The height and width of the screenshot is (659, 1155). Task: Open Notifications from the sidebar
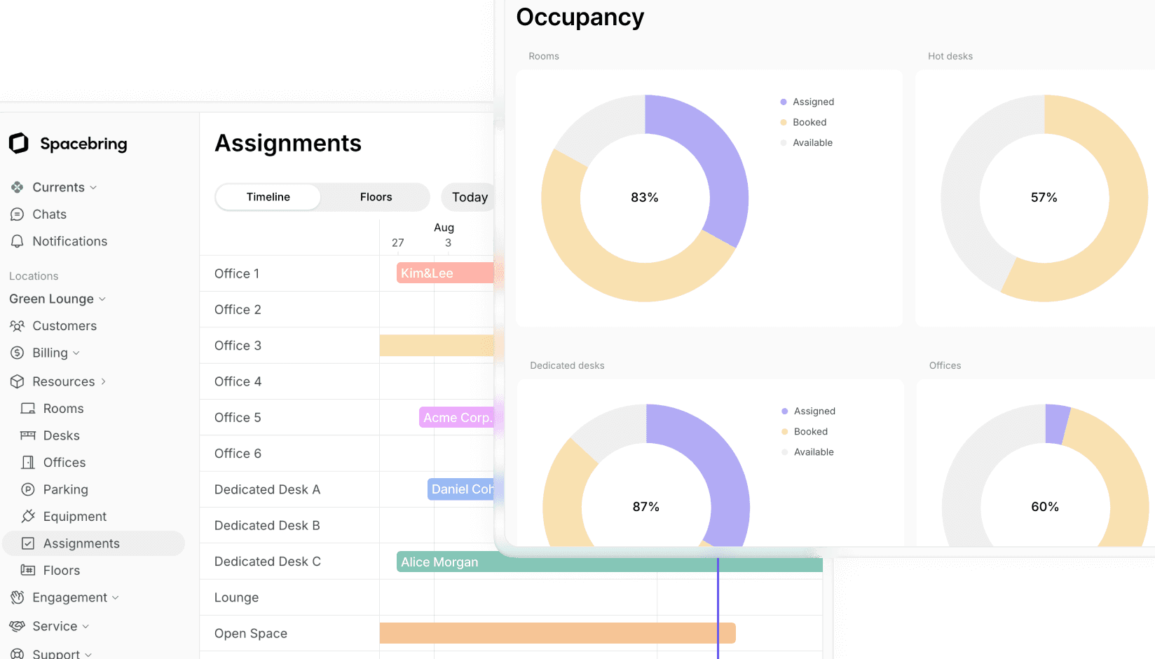click(18, 241)
